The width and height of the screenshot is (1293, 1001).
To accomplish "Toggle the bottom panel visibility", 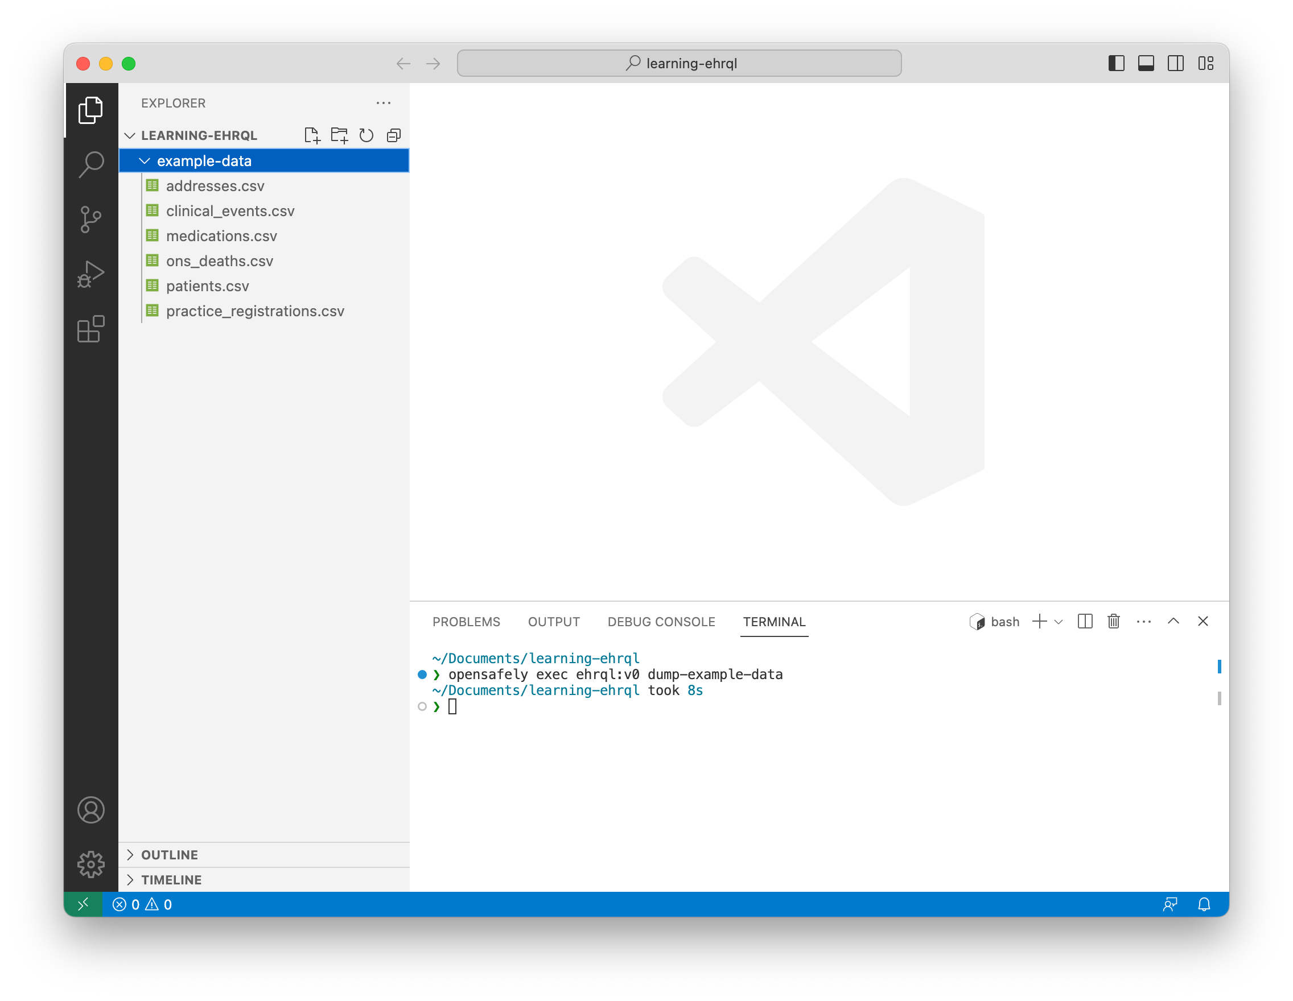I will (1146, 63).
